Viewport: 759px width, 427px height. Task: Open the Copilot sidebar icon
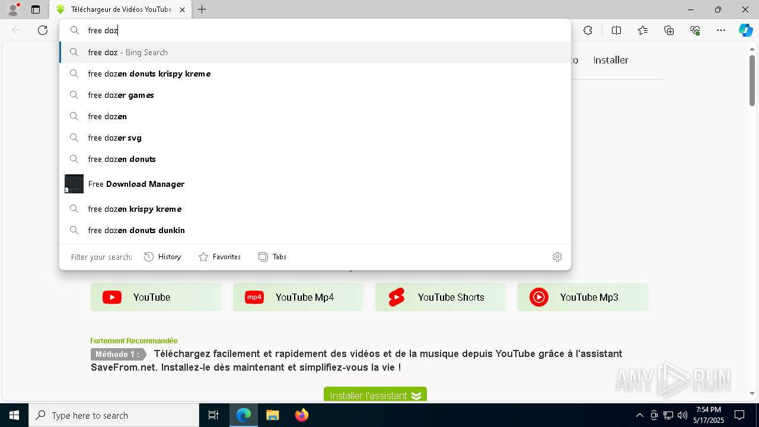[x=745, y=30]
